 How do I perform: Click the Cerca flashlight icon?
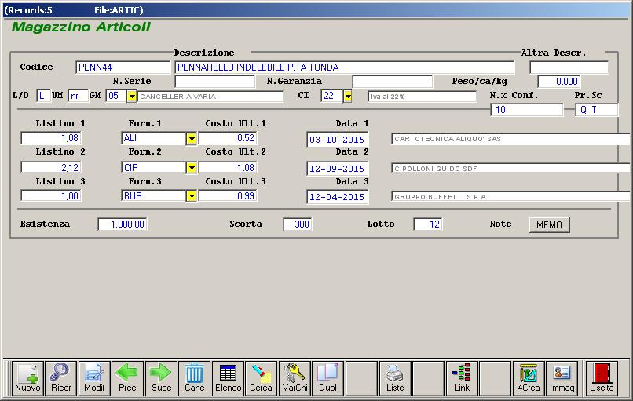tap(261, 377)
